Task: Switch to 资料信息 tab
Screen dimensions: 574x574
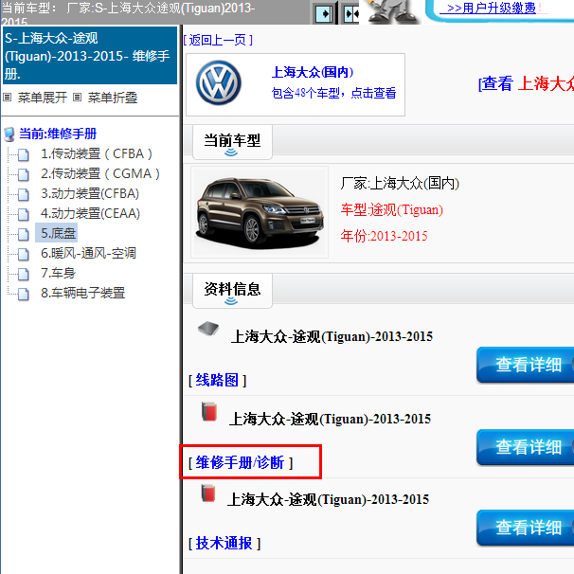Action: tap(232, 291)
